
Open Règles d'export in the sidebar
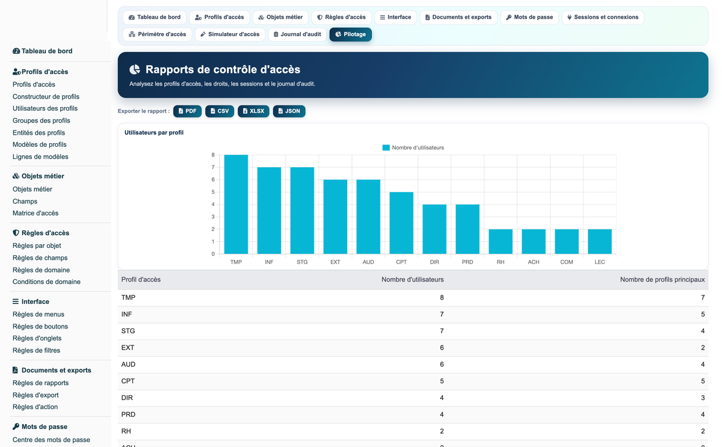pyautogui.click(x=35, y=395)
